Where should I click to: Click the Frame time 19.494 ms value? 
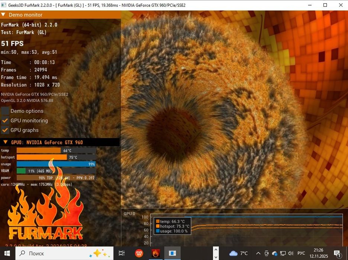[x=46, y=77]
